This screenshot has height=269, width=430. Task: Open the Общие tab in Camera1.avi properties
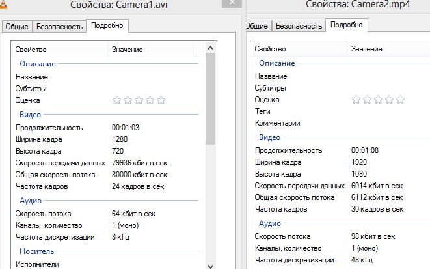(16, 27)
